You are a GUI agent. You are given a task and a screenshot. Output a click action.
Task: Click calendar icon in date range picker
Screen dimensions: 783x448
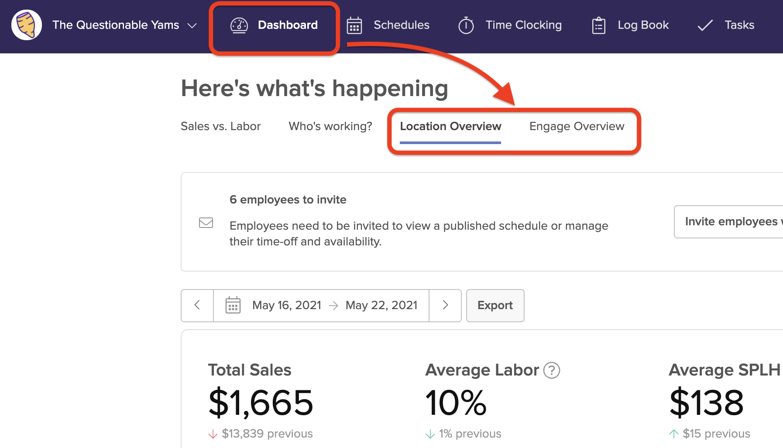[x=233, y=305]
